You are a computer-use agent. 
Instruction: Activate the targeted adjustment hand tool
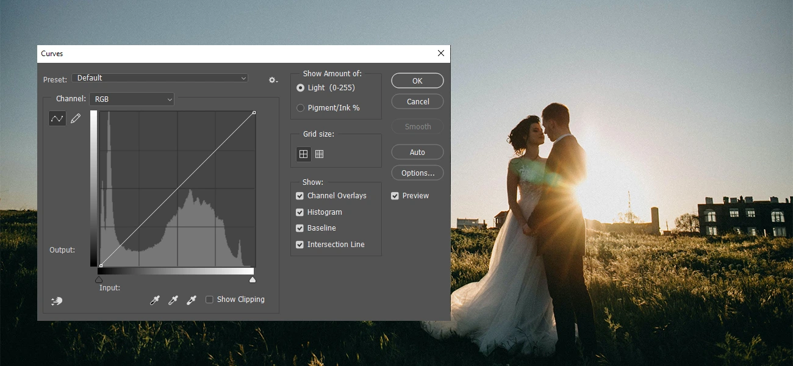coord(57,301)
